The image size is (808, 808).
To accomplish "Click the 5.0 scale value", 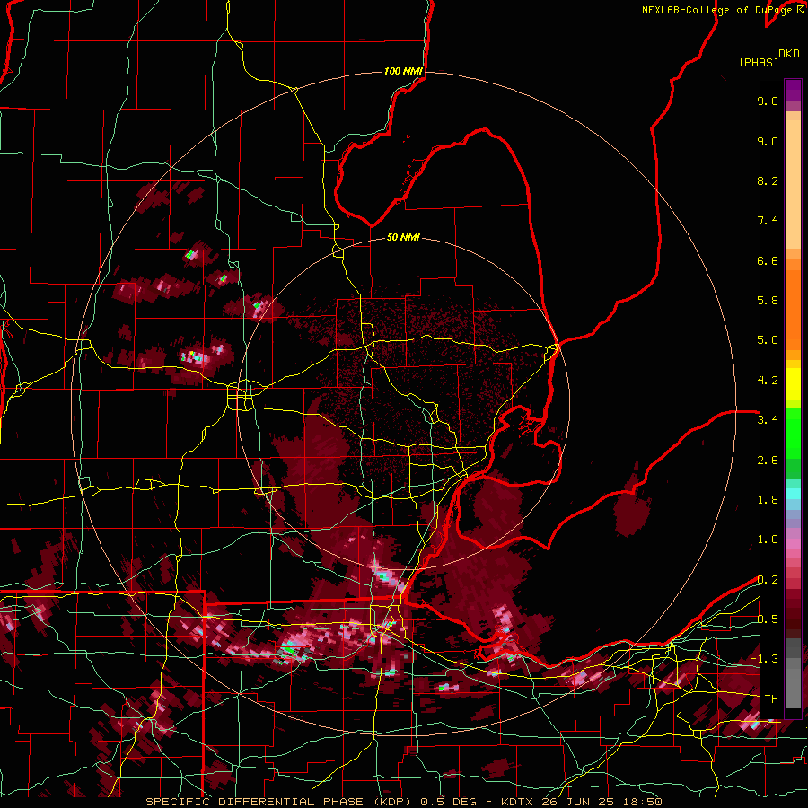I will (768, 340).
